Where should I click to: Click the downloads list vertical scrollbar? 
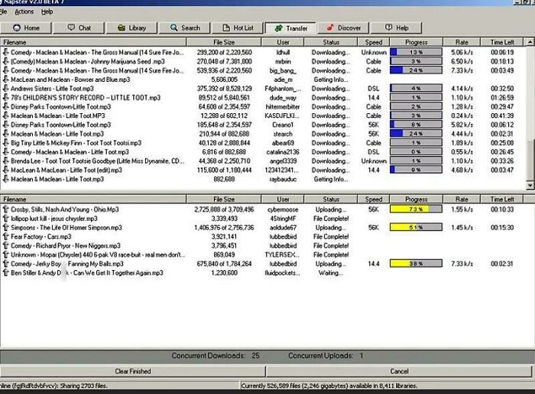[530, 115]
